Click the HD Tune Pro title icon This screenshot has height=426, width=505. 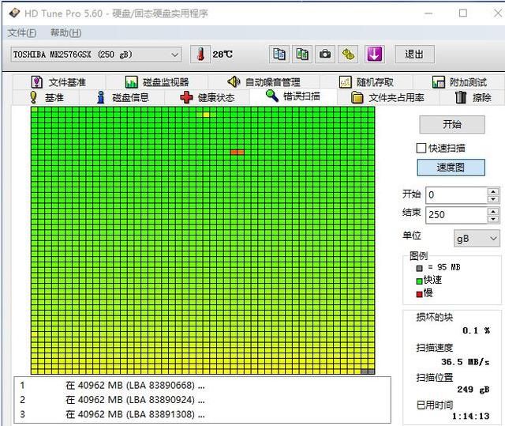(14, 13)
